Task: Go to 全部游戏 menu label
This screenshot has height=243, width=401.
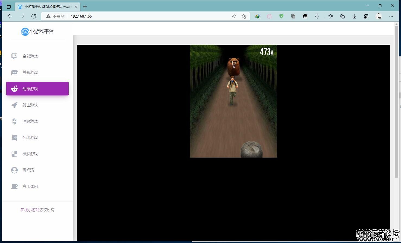Action: (30, 56)
